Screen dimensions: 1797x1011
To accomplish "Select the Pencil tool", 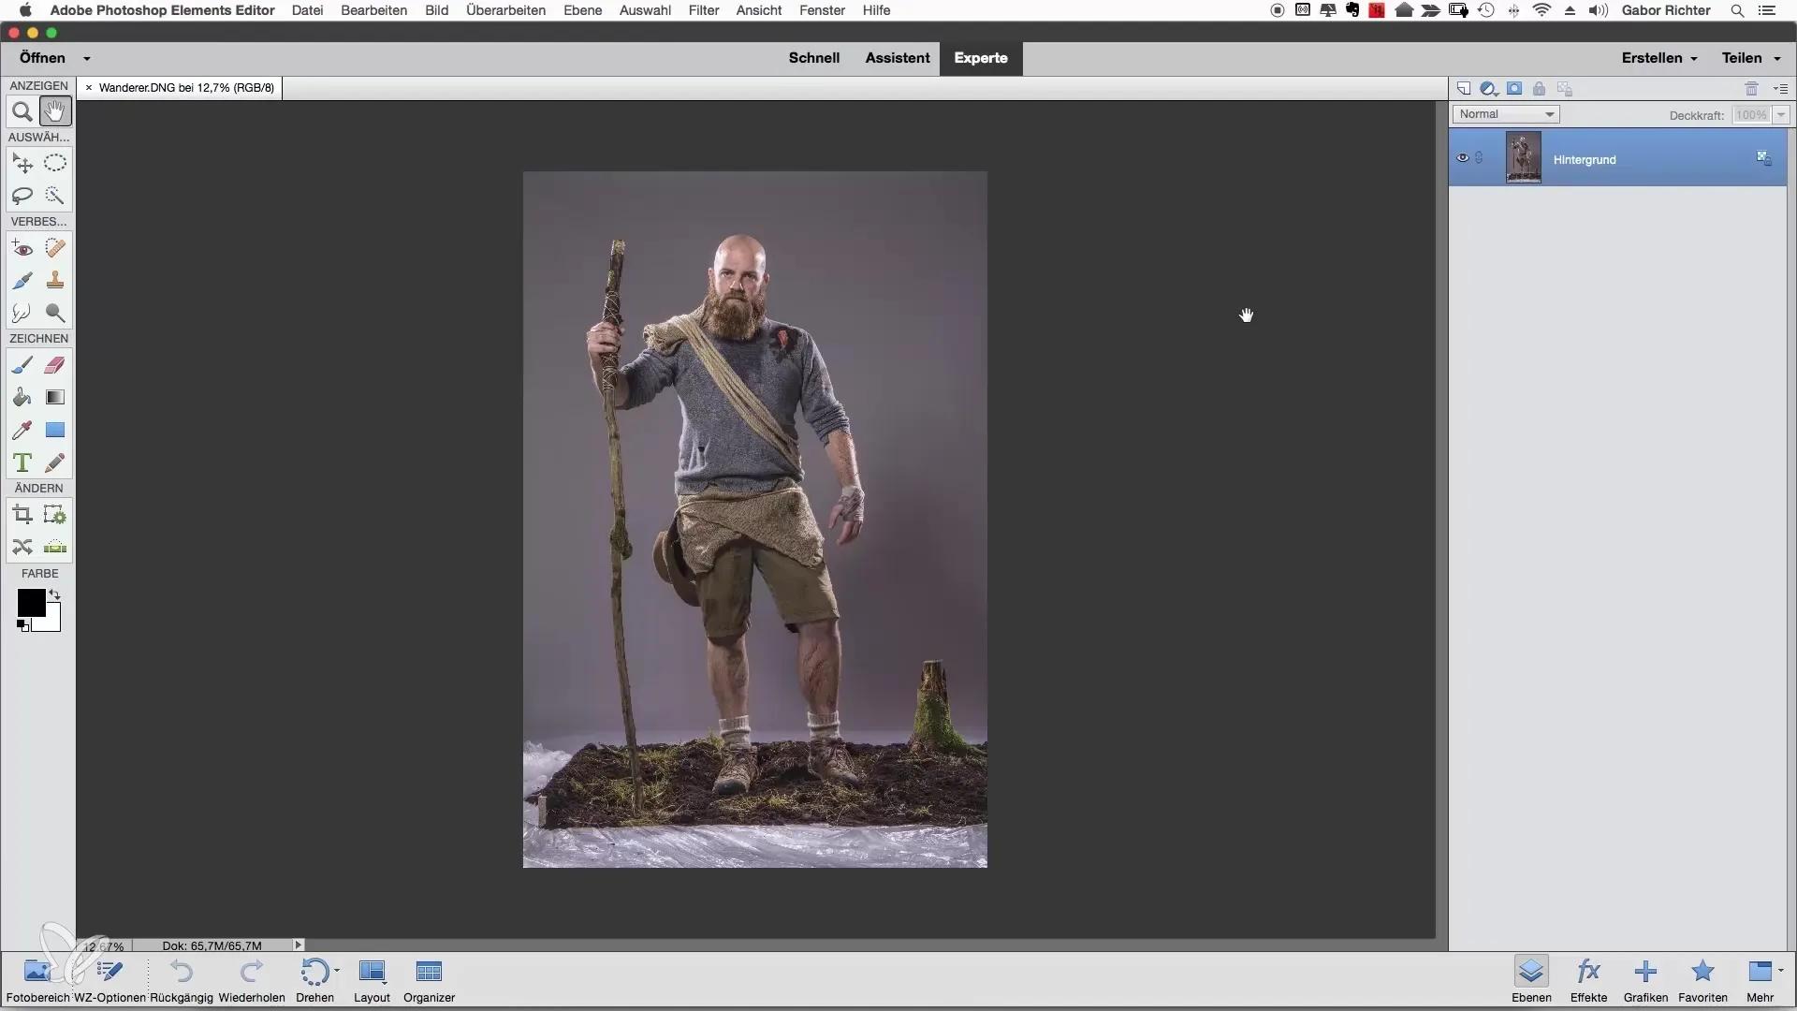I will pyautogui.click(x=55, y=462).
